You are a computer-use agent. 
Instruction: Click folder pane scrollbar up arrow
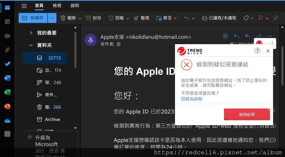click(x=75, y=28)
